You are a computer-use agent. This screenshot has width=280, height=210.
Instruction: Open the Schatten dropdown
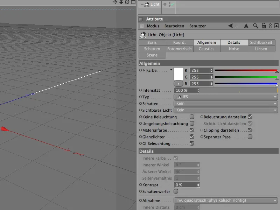(x=226, y=104)
